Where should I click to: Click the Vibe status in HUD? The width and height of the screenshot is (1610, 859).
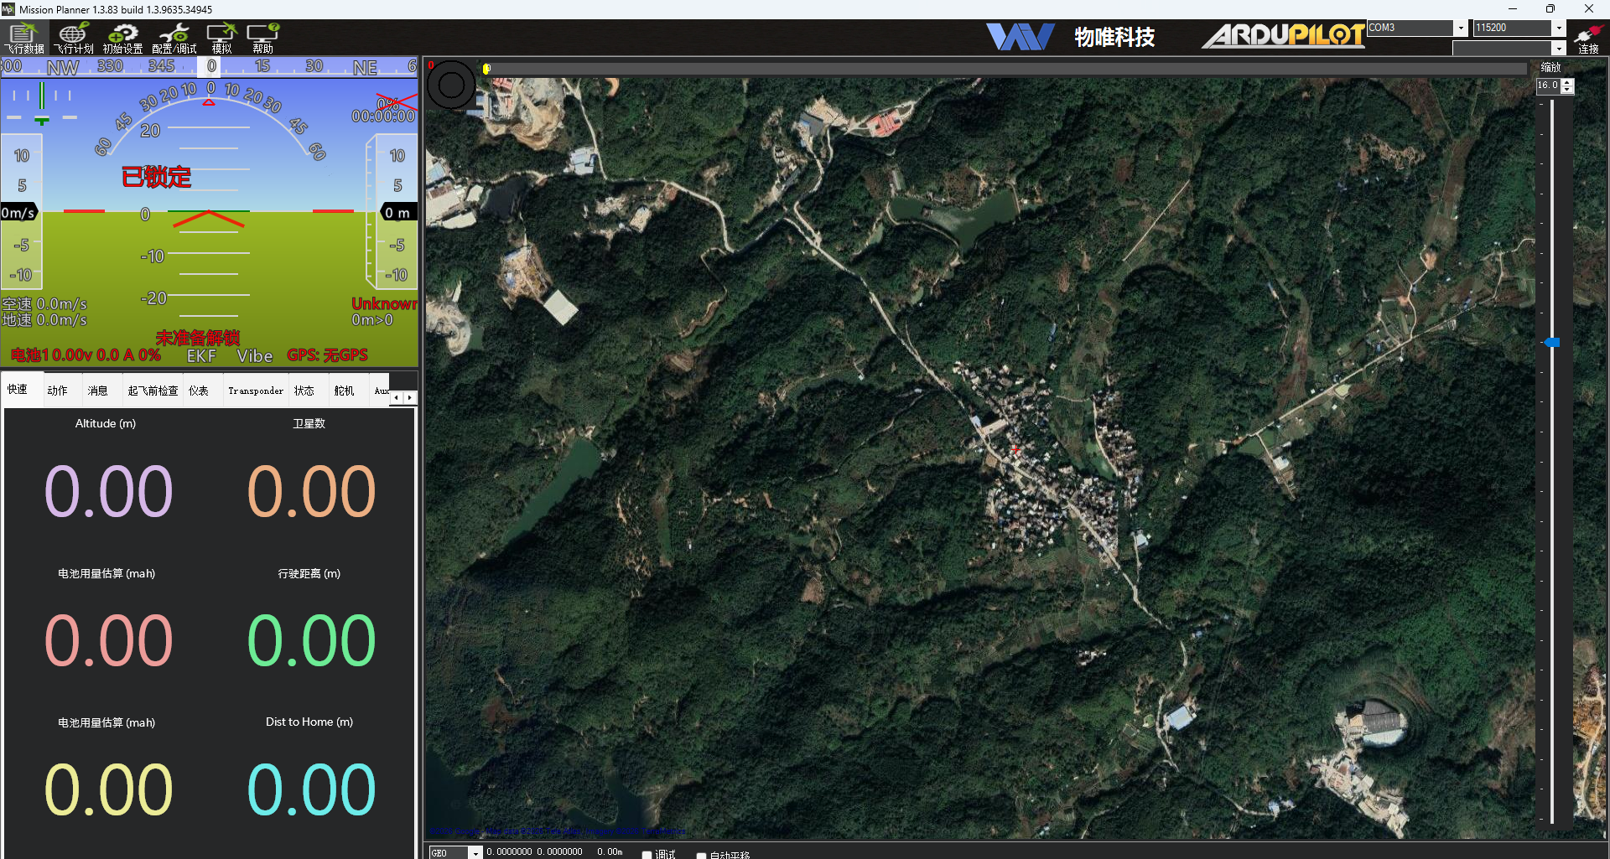click(x=255, y=356)
